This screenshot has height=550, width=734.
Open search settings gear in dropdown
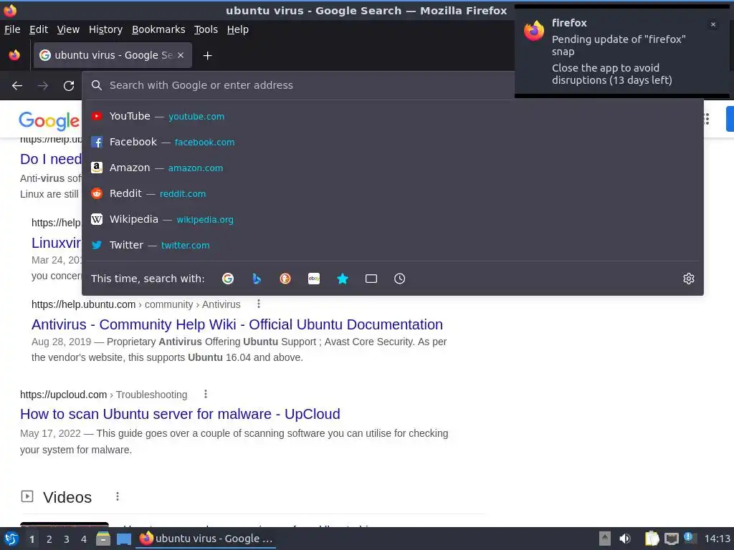pos(689,279)
